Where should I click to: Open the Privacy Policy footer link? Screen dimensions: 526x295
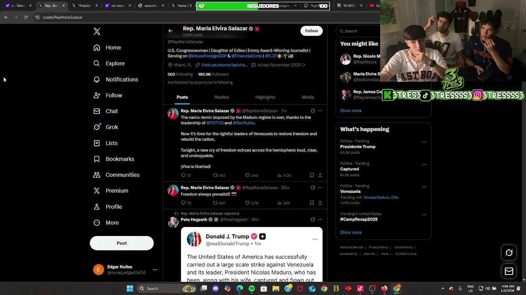point(378,247)
